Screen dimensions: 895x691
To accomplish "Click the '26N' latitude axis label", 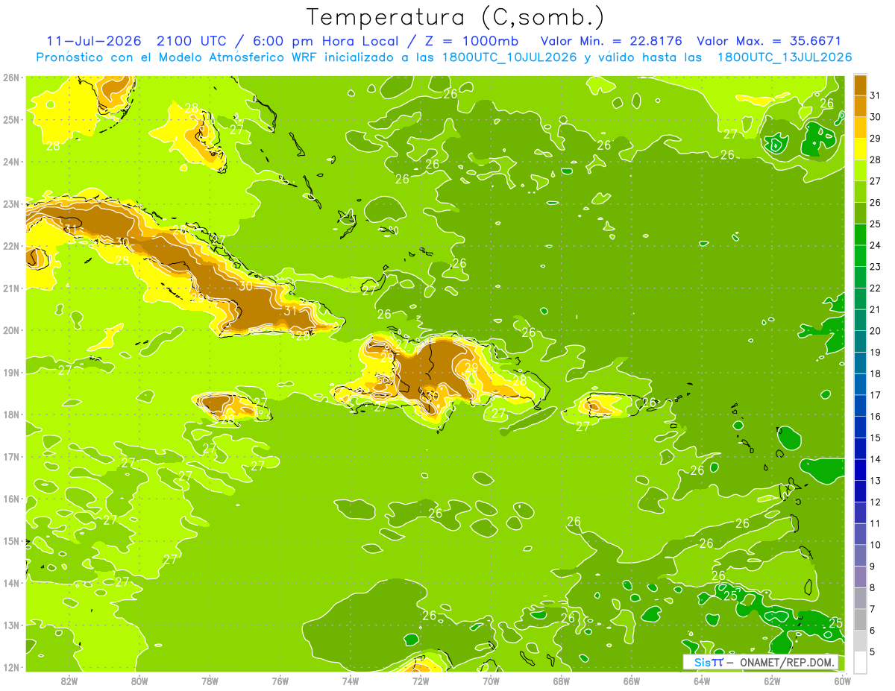I will (x=11, y=78).
